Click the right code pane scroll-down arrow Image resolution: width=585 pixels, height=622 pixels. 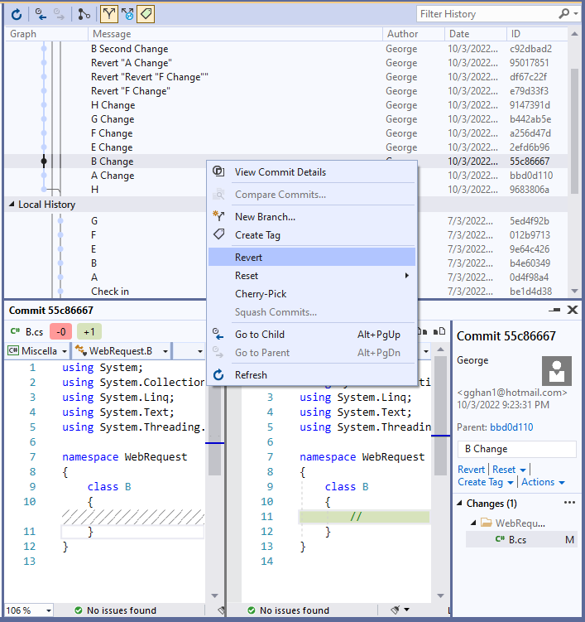[x=440, y=595]
